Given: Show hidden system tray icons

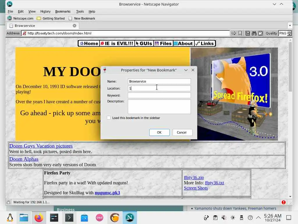Looking at the screenshot, I should tap(258, 218).
